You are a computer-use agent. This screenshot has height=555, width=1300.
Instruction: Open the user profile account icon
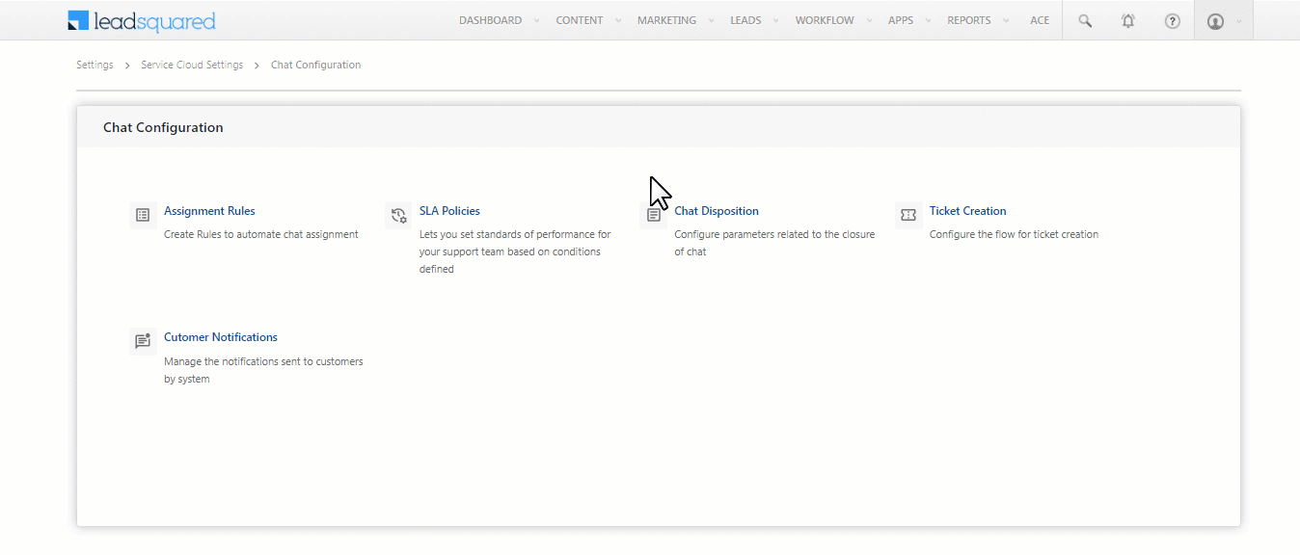[x=1215, y=19]
